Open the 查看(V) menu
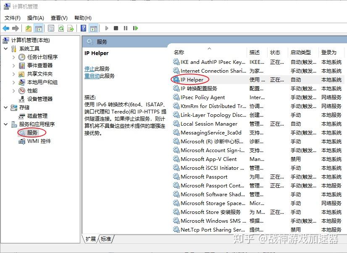Screen dimensions: 347x253 [x=59, y=18]
